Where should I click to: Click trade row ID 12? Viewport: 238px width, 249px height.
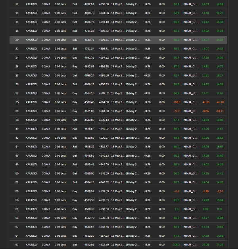coord(118,4)
